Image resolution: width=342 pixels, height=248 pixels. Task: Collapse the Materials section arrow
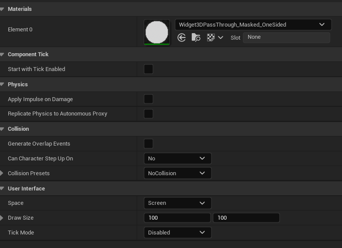[x=3, y=9]
